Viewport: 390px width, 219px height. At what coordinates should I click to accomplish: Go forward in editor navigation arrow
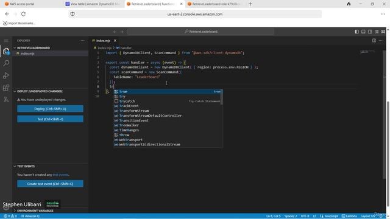pos(122,32)
